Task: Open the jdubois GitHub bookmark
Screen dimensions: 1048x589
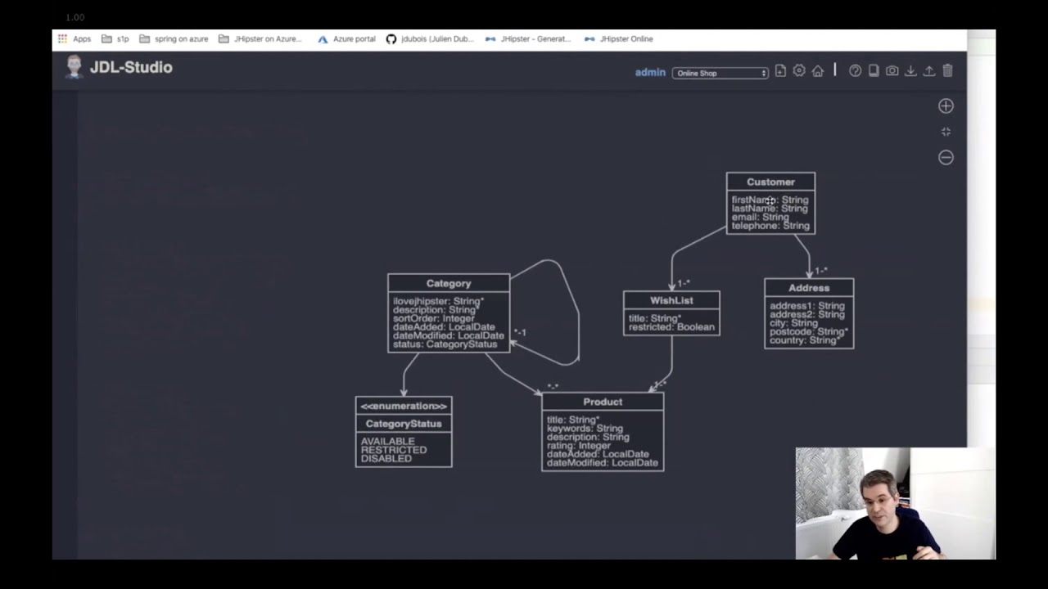Action: pos(430,38)
